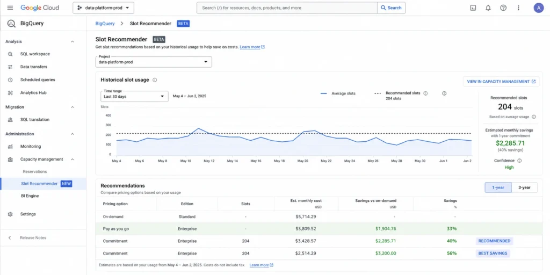550x275 pixels.
Task: Collapse the sidebar with the left chevron
Action: 10,237
